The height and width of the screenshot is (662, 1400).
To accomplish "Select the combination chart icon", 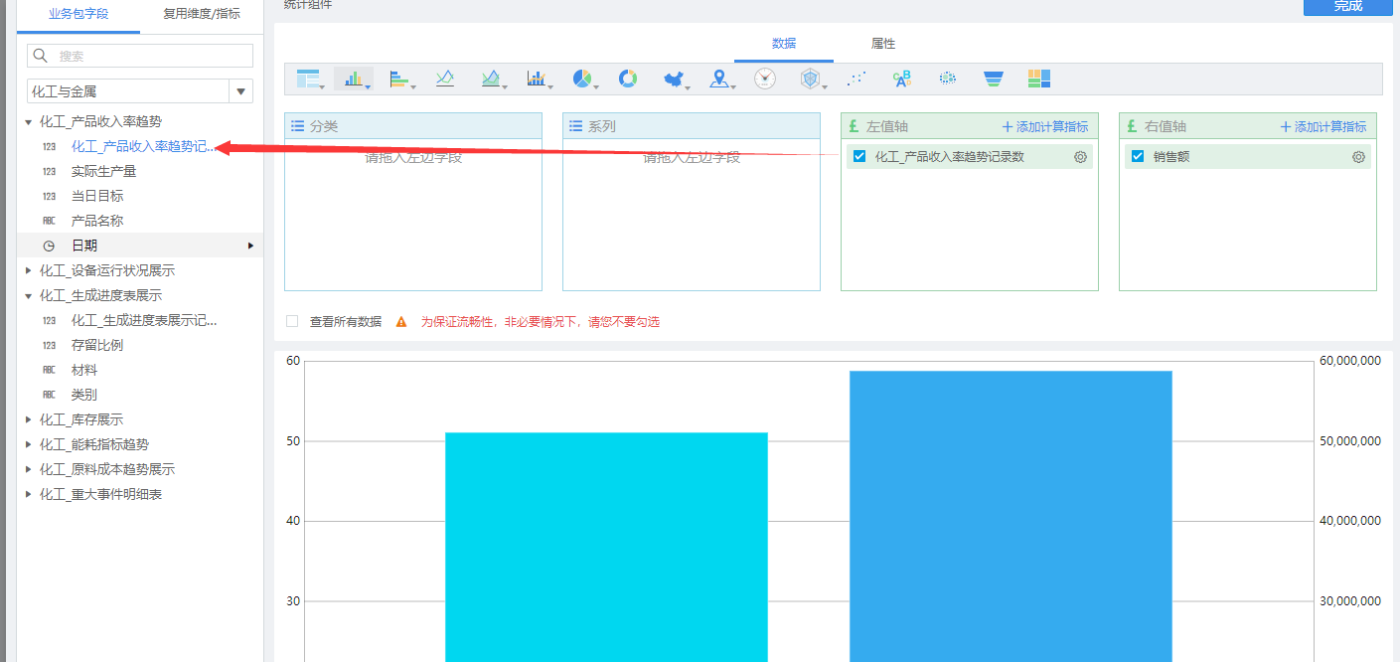I will point(537,79).
